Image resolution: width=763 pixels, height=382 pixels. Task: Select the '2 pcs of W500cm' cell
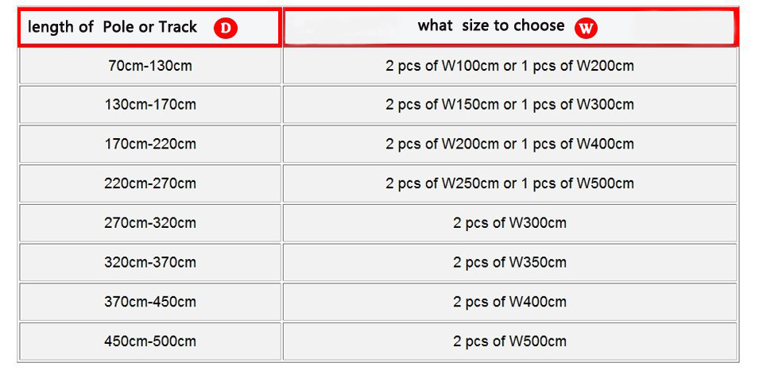[x=509, y=341]
